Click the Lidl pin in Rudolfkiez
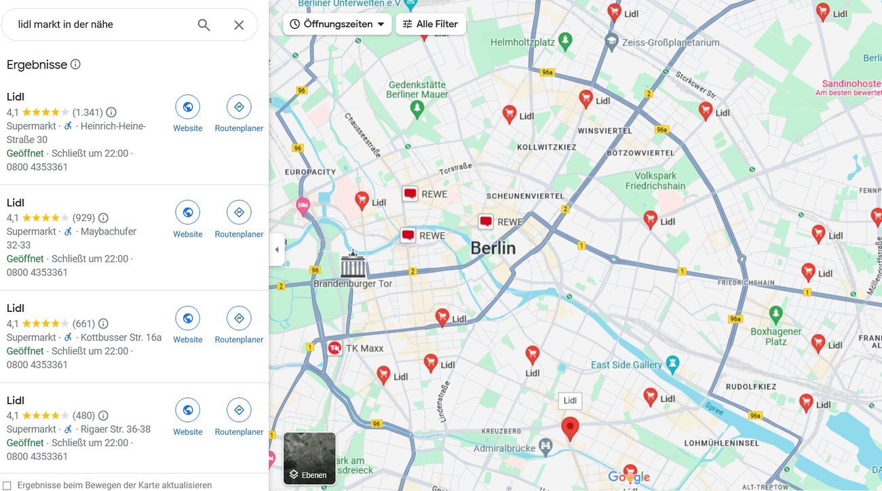This screenshot has width=882, height=491. 806,403
